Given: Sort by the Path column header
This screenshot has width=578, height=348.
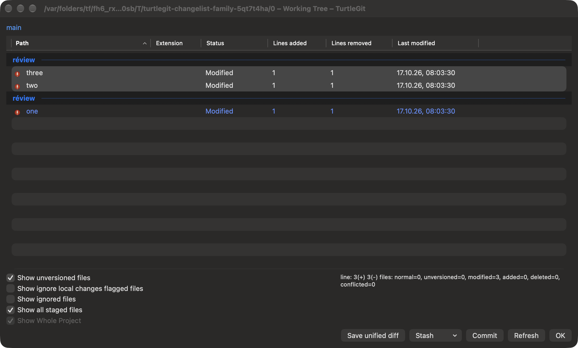Looking at the screenshot, I should coord(81,43).
